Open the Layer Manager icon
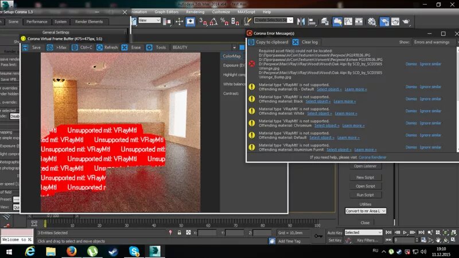The height and width of the screenshot is (258, 459). [x=325, y=21]
